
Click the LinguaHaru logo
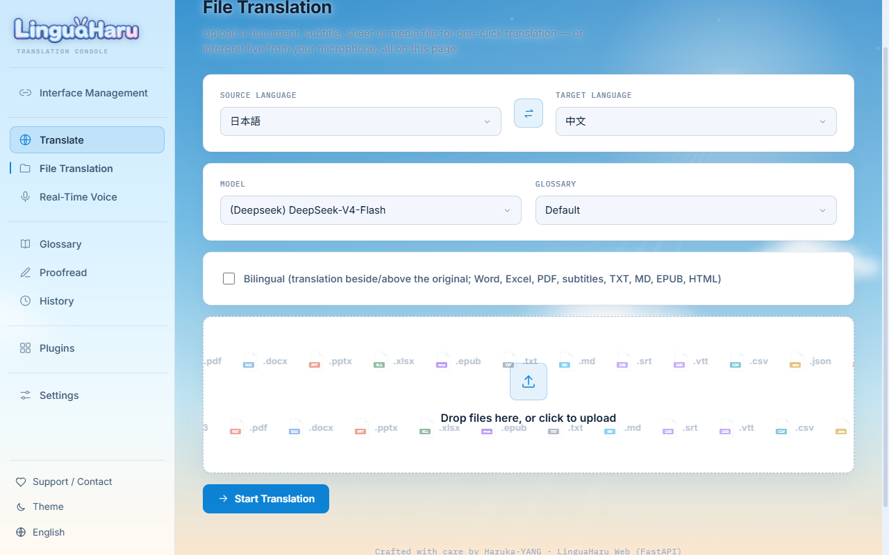76,30
